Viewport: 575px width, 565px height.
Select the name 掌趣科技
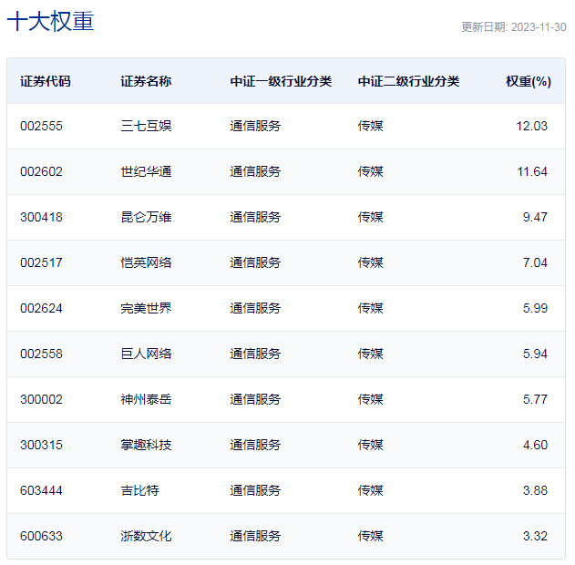[146, 445]
